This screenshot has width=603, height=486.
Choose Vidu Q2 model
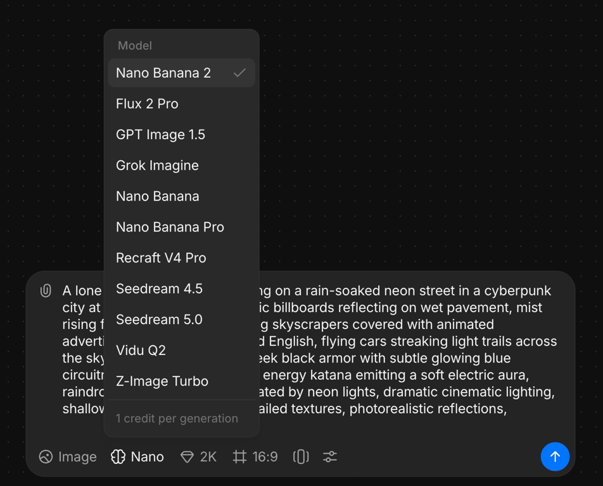pyautogui.click(x=182, y=351)
